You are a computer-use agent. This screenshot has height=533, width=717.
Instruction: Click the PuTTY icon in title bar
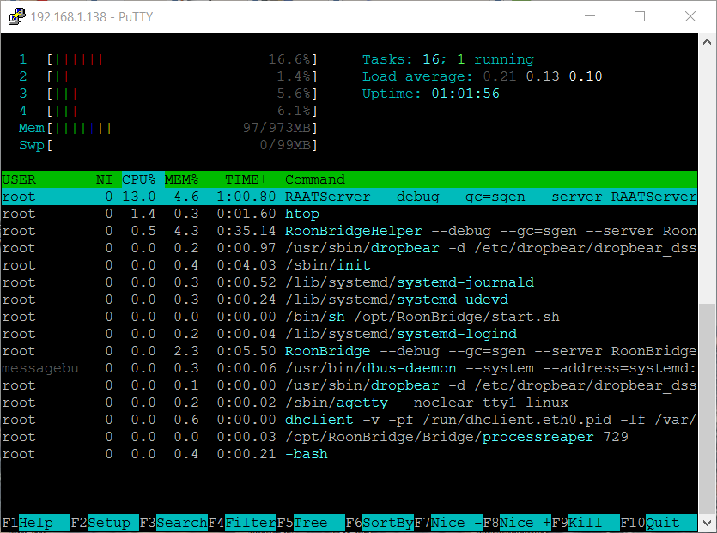(17, 17)
